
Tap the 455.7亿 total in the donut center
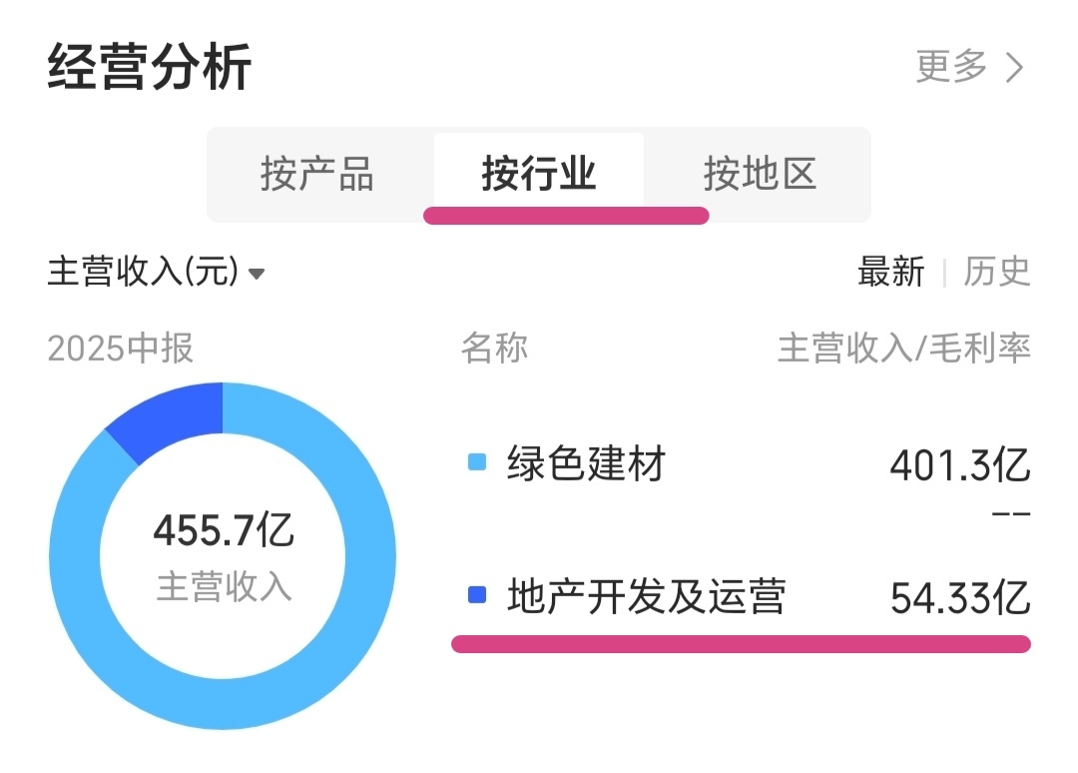[x=224, y=530]
